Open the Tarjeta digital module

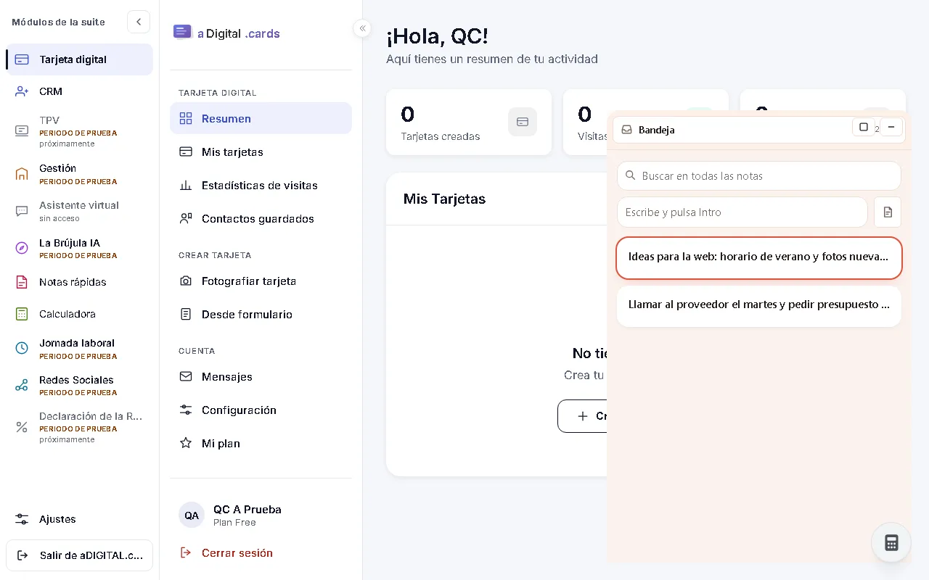tap(80, 59)
